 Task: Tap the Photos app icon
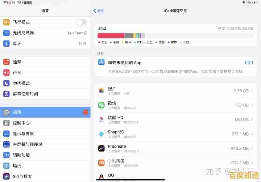click(101, 91)
